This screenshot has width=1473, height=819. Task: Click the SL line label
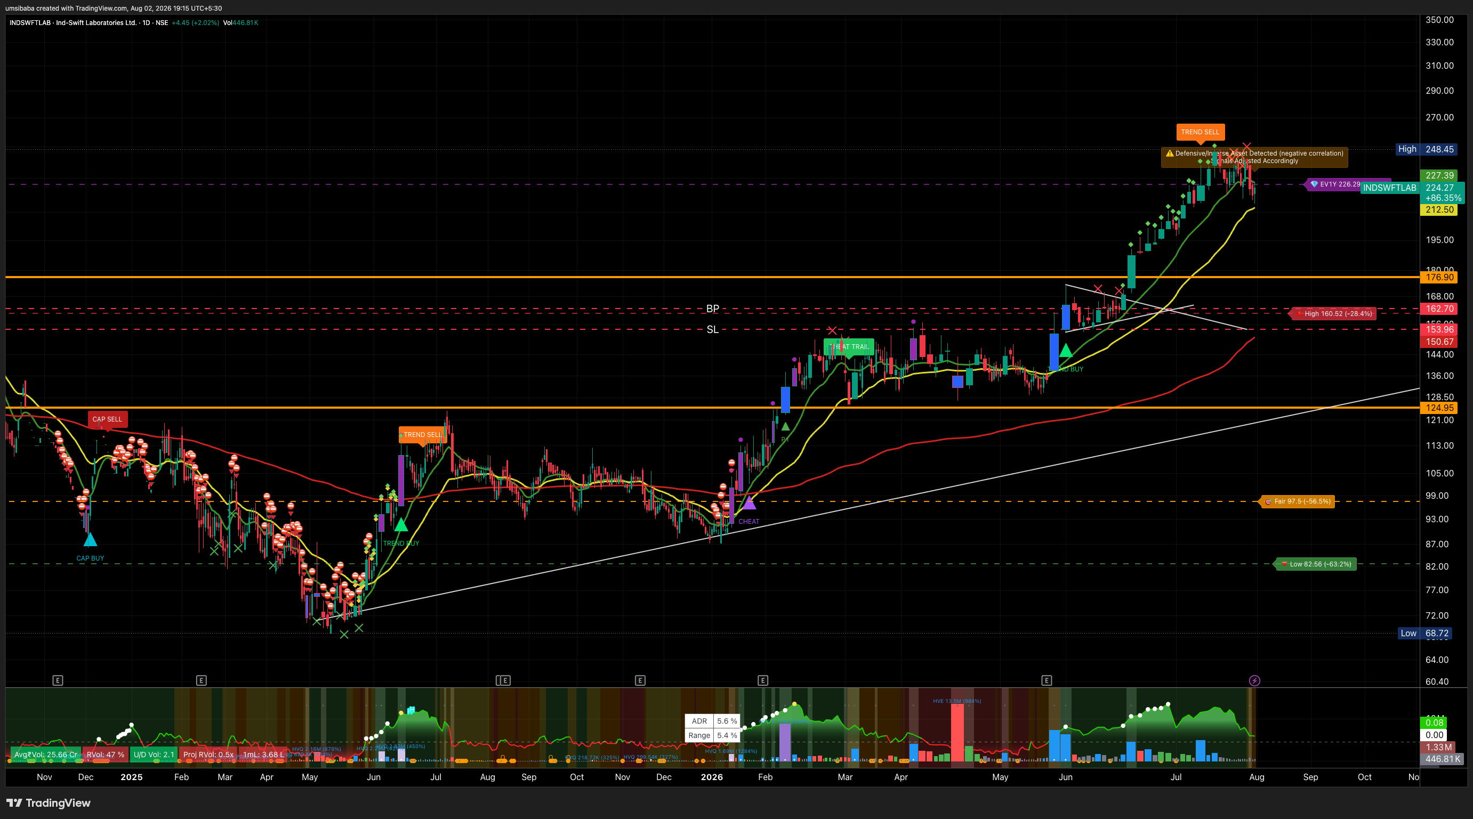click(x=712, y=330)
